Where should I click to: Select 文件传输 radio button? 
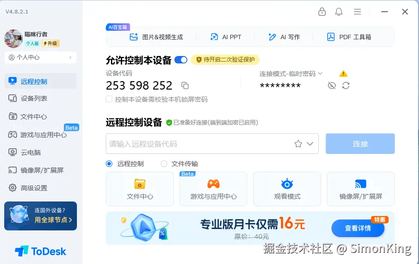[x=164, y=164]
